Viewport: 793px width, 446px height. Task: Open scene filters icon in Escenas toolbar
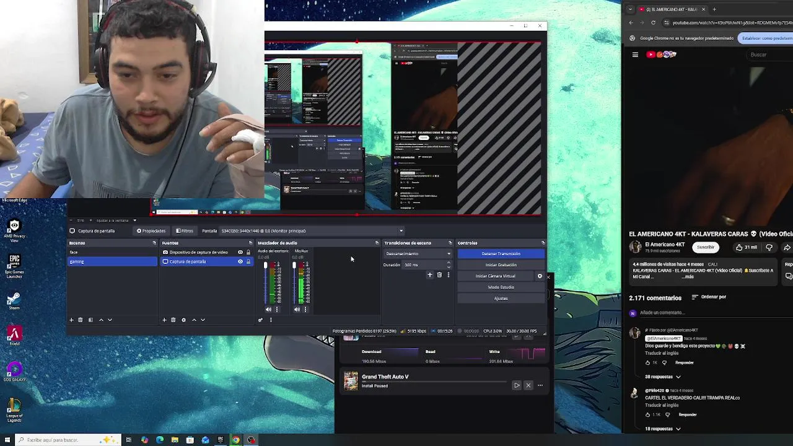[x=90, y=320]
